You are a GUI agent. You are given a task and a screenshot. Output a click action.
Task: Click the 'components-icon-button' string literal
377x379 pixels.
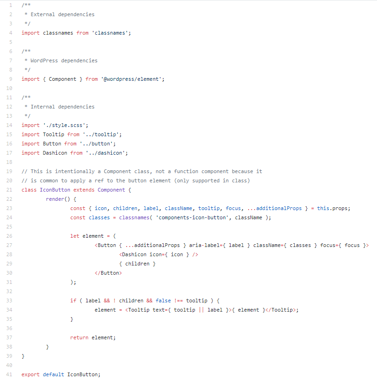[x=193, y=217]
